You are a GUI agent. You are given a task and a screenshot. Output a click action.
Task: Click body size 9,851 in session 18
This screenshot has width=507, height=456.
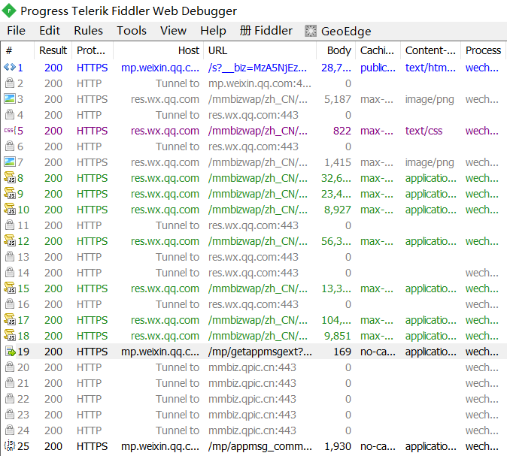(x=338, y=336)
